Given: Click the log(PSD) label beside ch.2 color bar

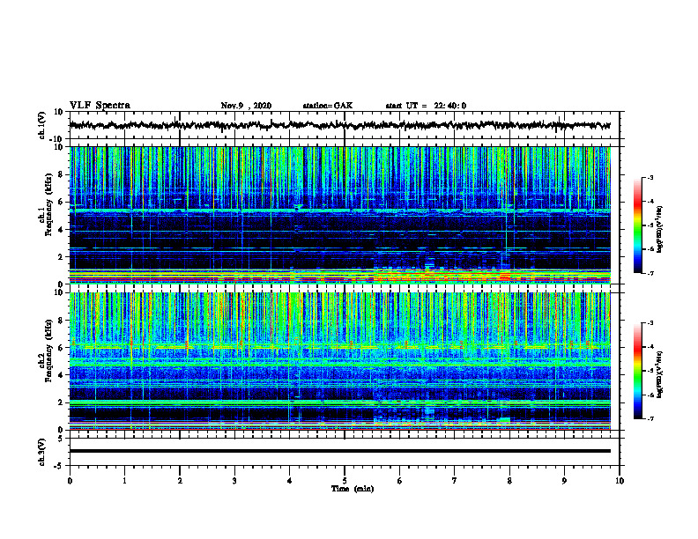Looking at the screenshot, I should point(660,375).
